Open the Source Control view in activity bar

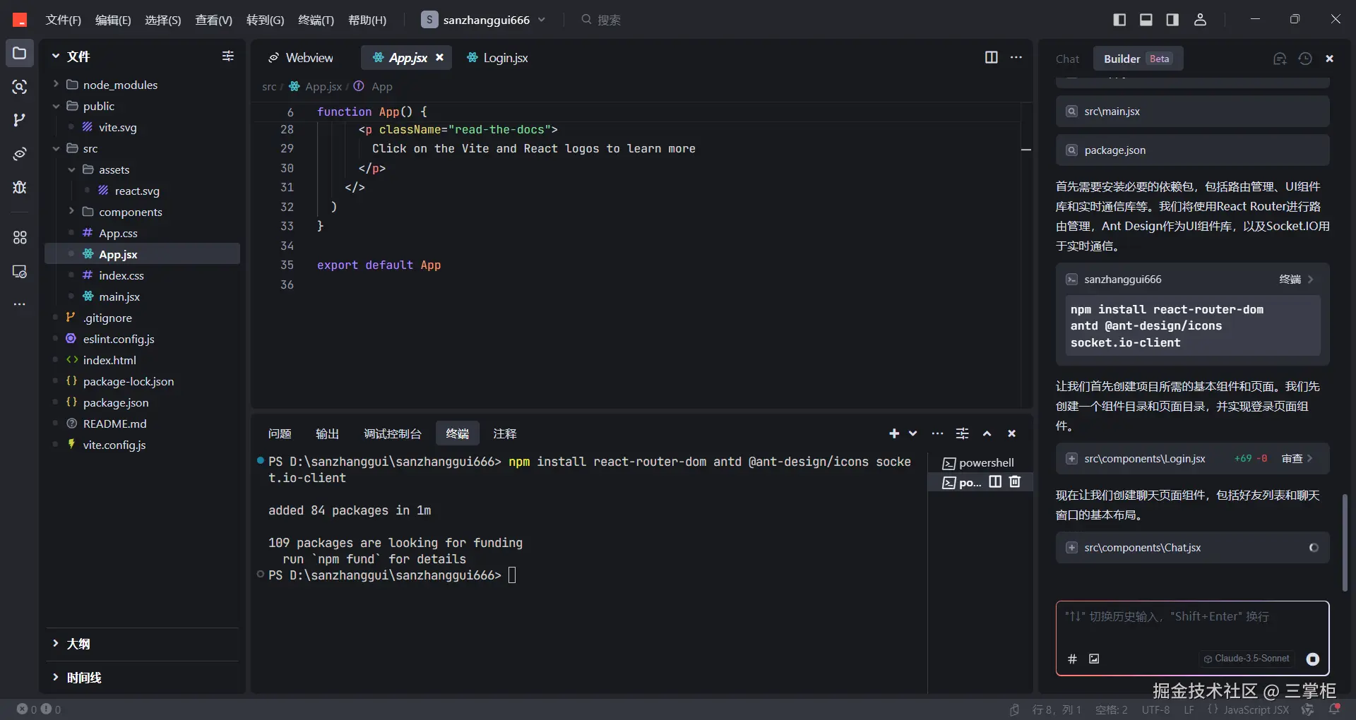click(x=20, y=120)
